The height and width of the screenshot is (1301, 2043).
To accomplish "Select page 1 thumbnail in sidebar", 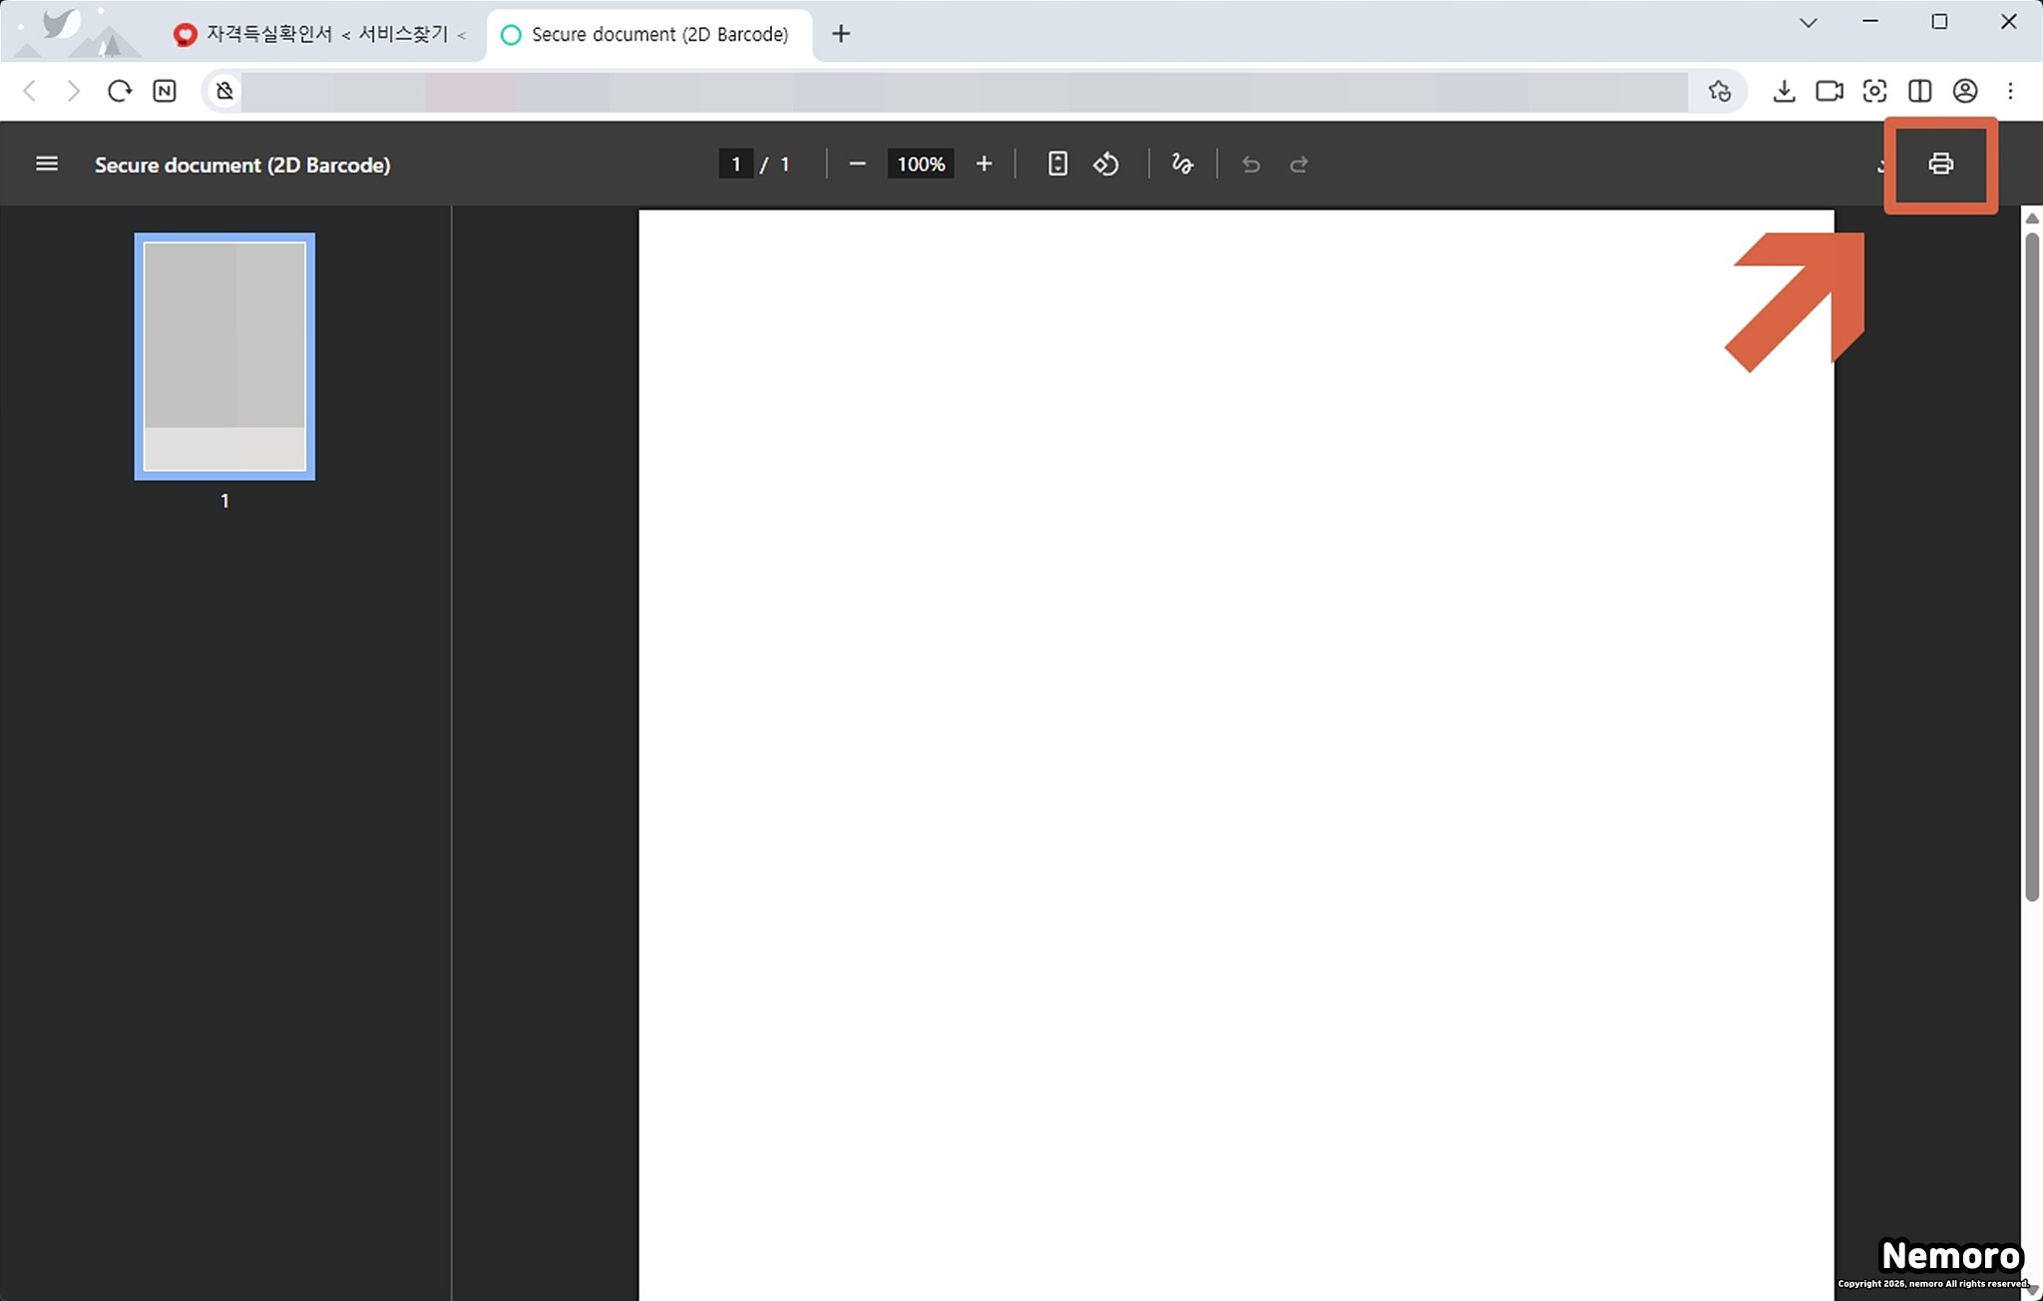I will 224,356.
